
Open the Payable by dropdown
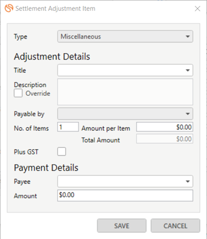(125, 114)
